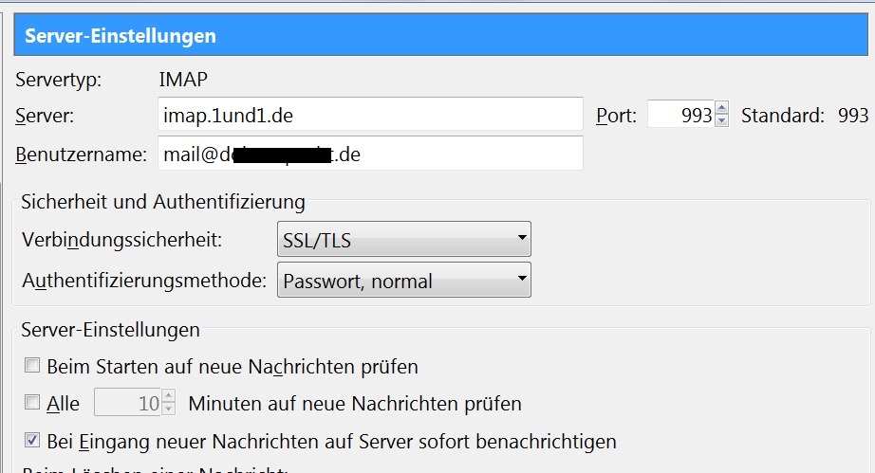
Task: Open the Verbindungssicherheit SSL/TLS dropdown
Action: click(x=403, y=241)
